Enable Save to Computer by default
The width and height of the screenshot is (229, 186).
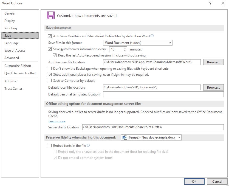50,80
